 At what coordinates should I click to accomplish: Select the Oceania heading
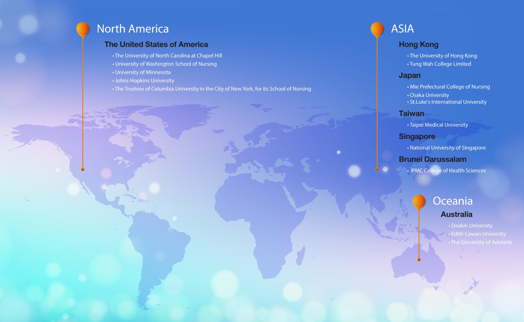[x=453, y=201]
